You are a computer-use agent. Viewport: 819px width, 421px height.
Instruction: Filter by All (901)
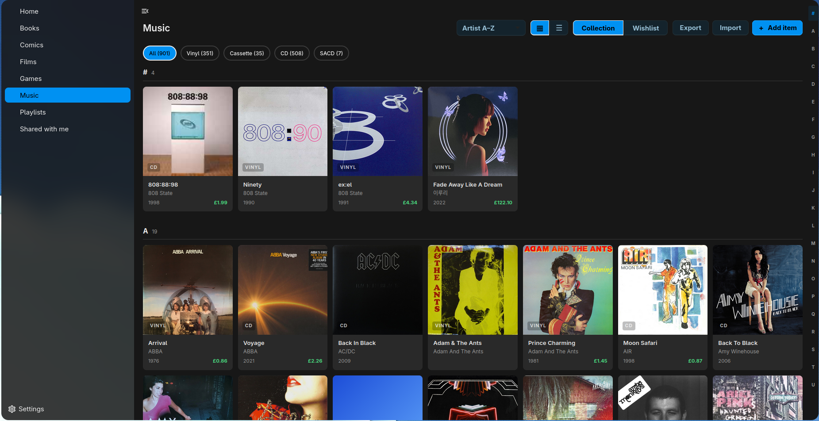tap(160, 53)
